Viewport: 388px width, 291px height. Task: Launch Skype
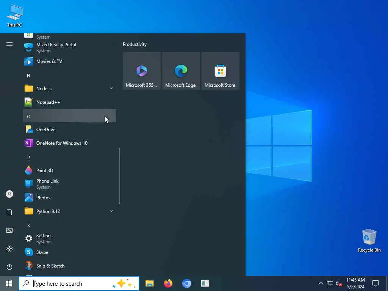click(x=69, y=252)
